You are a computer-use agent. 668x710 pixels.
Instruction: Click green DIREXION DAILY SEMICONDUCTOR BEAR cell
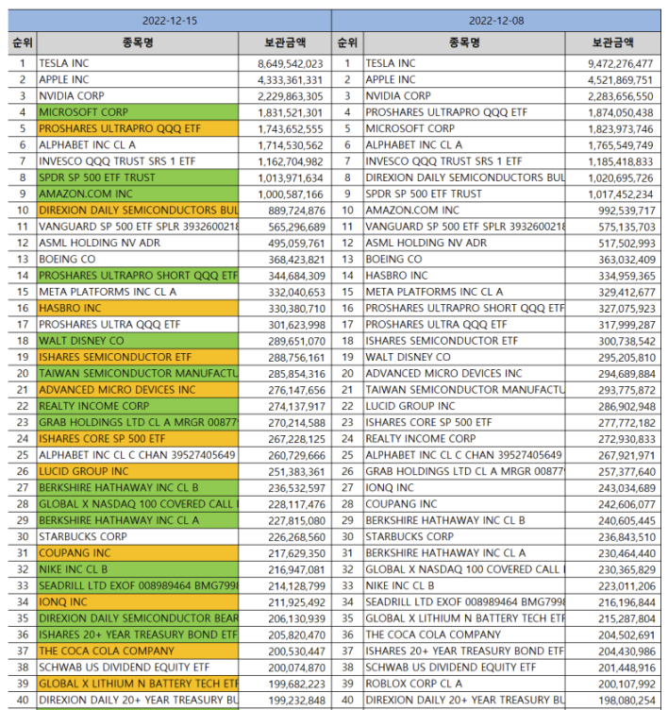click(138, 618)
